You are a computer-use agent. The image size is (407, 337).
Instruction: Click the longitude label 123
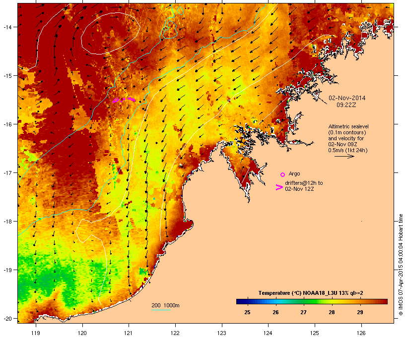pos(222,333)
